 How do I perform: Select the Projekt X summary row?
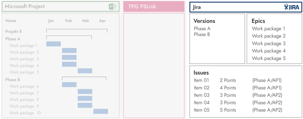(x=14, y=31)
